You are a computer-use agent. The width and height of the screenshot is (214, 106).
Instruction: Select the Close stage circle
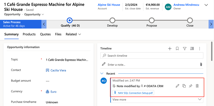[190, 20]
